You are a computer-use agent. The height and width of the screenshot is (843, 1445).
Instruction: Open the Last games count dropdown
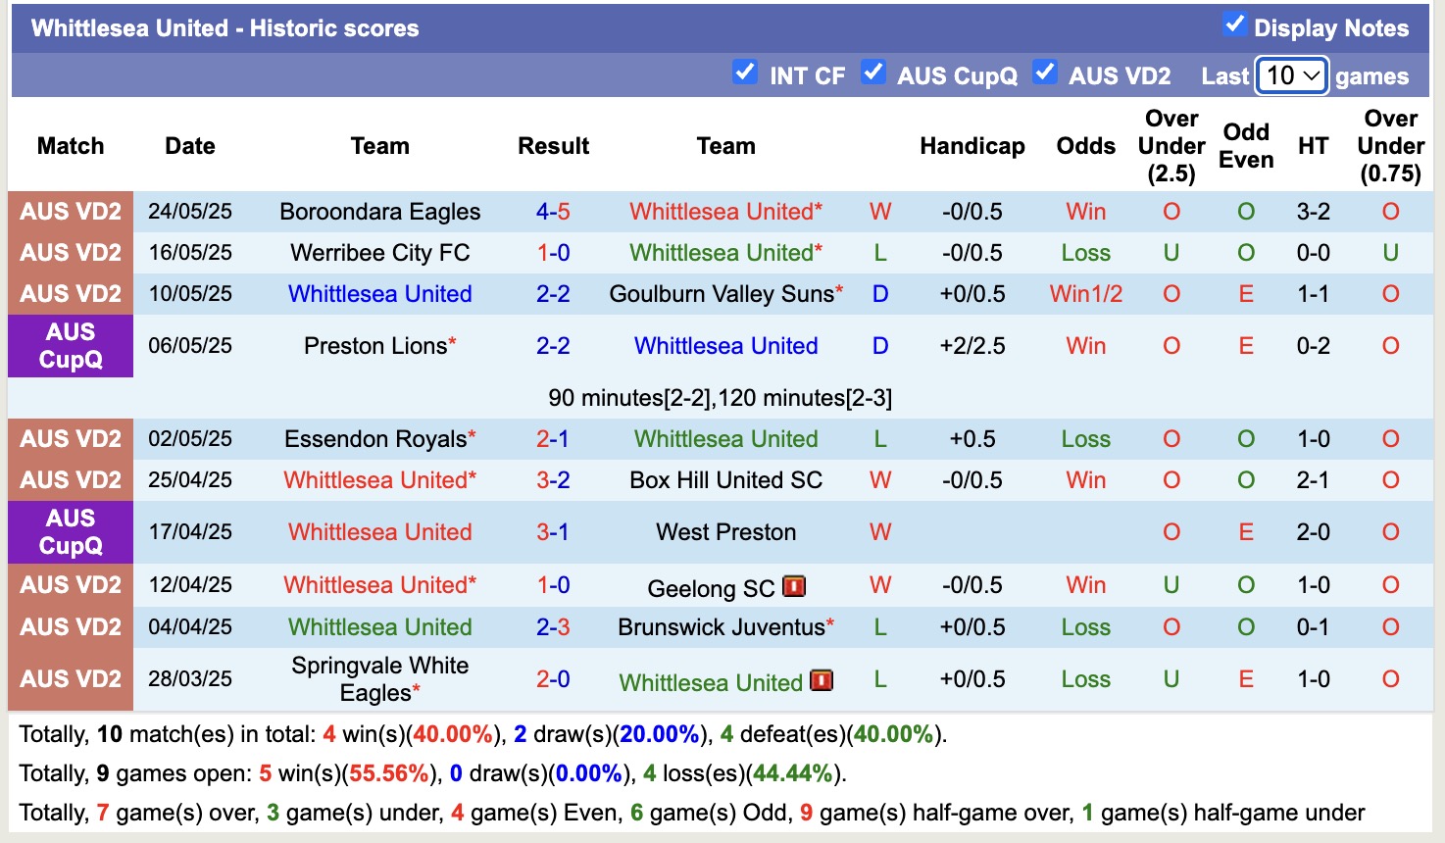[1291, 74]
